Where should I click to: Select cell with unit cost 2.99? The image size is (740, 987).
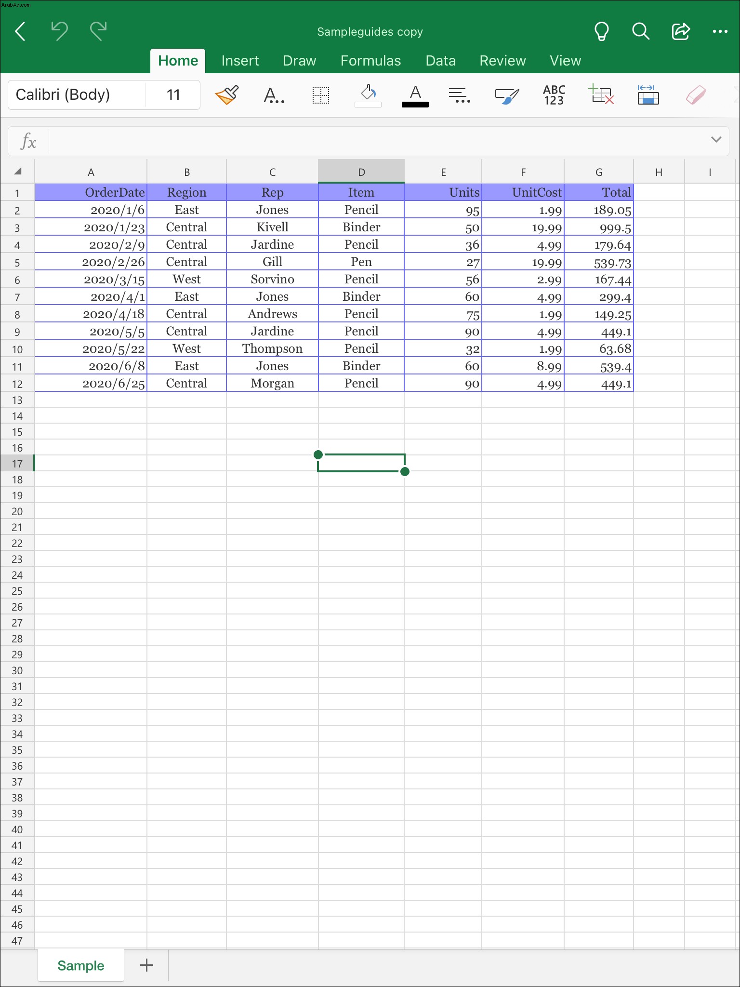coord(523,279)
